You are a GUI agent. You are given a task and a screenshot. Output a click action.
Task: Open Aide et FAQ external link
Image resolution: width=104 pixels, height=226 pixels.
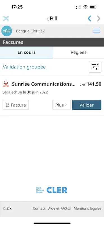pyautogui.click(x=59, y=208)
